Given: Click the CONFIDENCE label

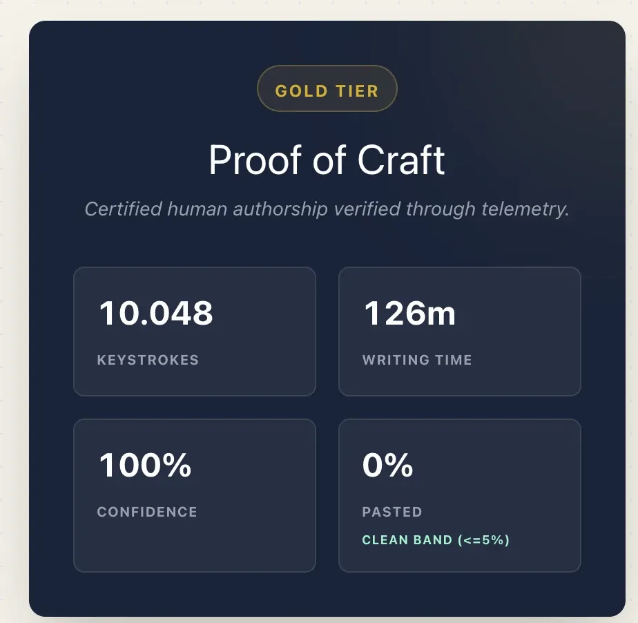Looking at the screenshot, I should tap(147, 512).
